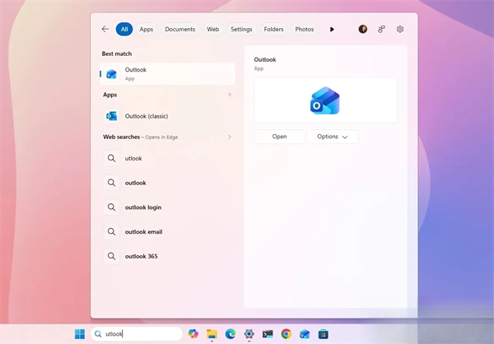Expand the Options dropdown

click(333, 137)
